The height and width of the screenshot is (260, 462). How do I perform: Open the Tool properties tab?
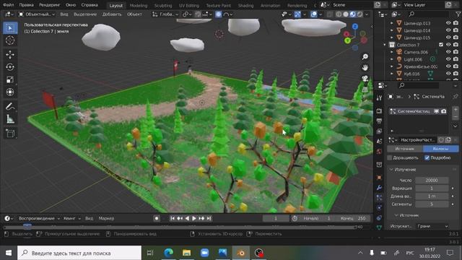coord(379,98)
